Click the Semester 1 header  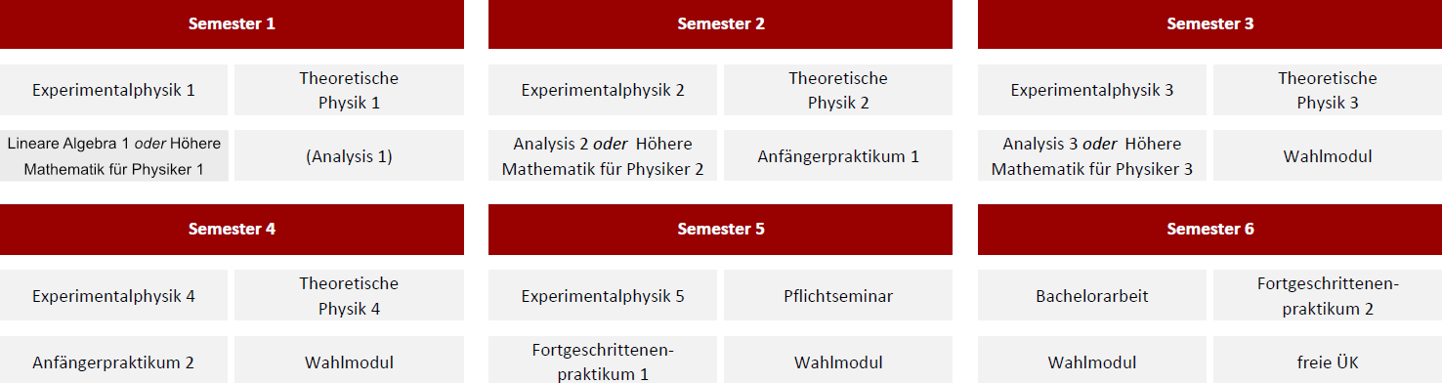(x=232, y=24)
